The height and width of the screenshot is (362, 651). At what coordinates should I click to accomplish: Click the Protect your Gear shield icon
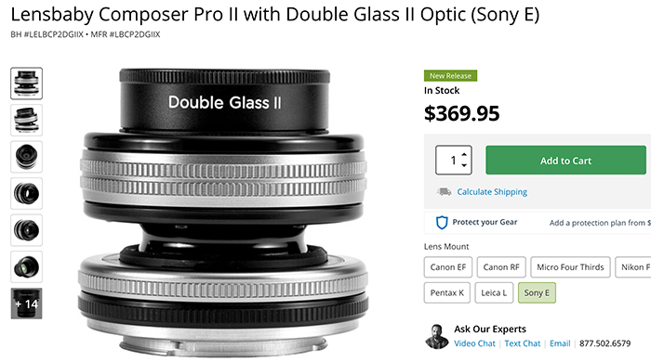coord(442,223)
